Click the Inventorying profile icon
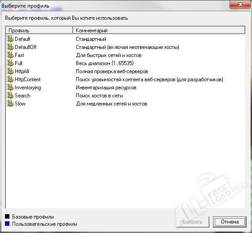252x233 pixels. coord(10,88)
